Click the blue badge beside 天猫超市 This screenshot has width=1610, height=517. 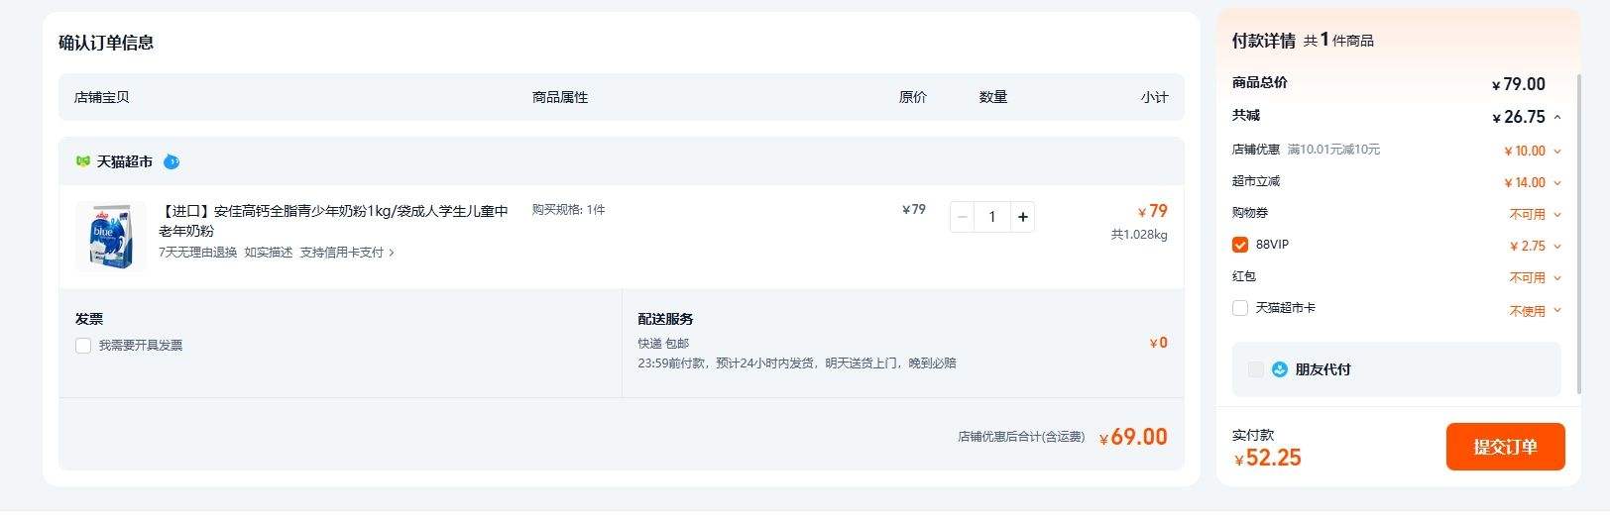click(x=172, y=161)
